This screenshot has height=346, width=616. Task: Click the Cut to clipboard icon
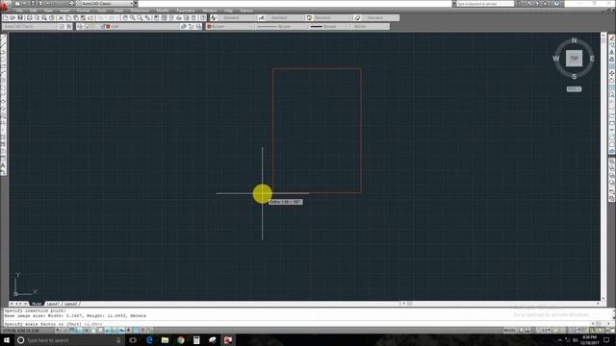[61, 18]
